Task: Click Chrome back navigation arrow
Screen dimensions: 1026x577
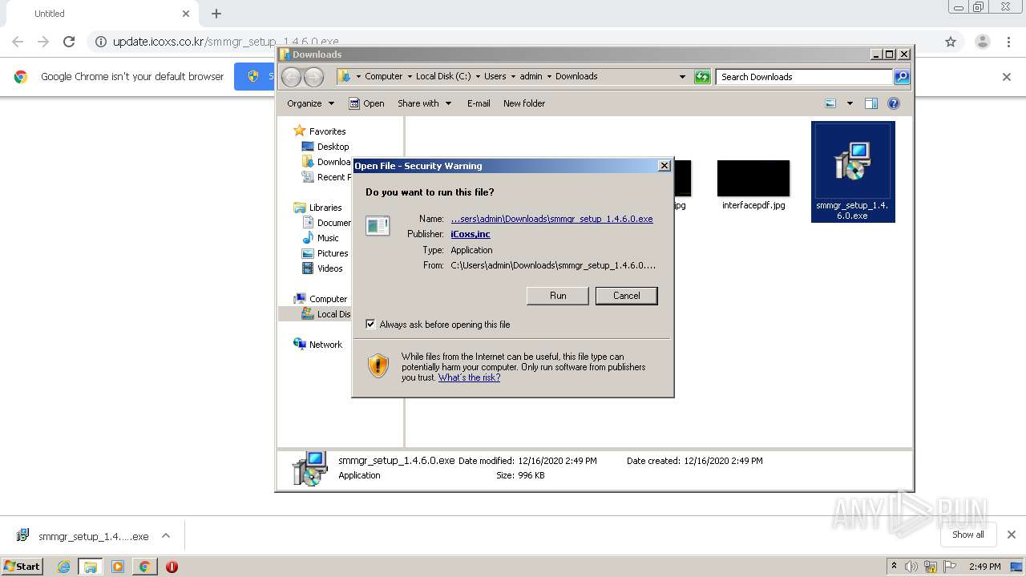Action: [18, 42]
